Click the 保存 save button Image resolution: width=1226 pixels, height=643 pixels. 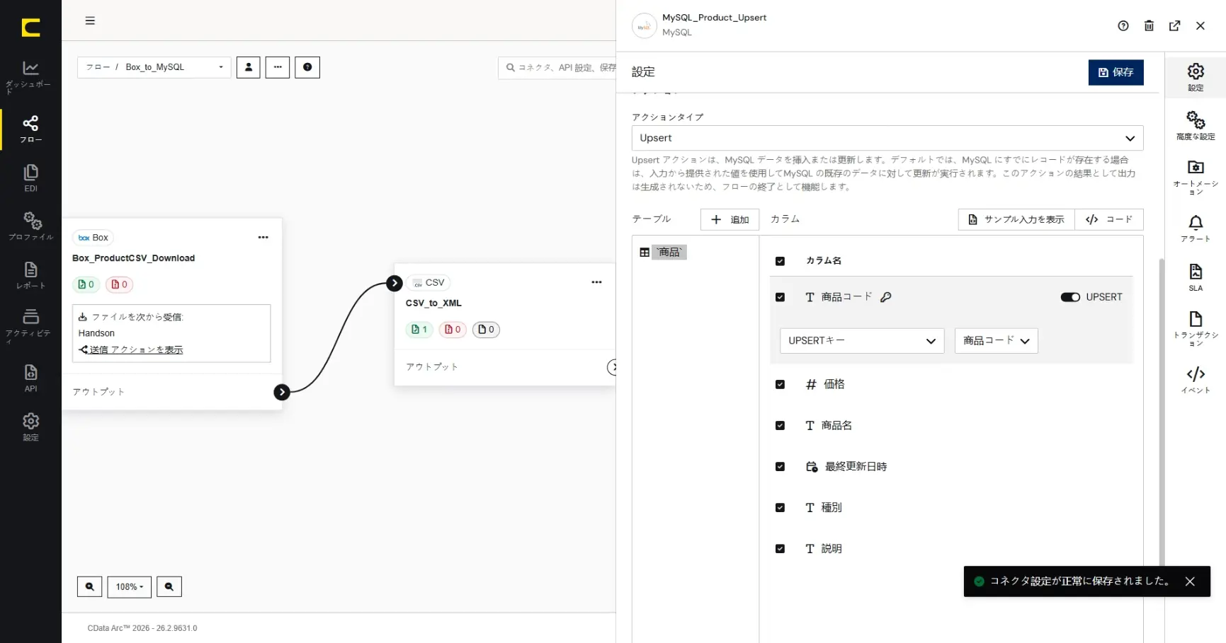1116,72
